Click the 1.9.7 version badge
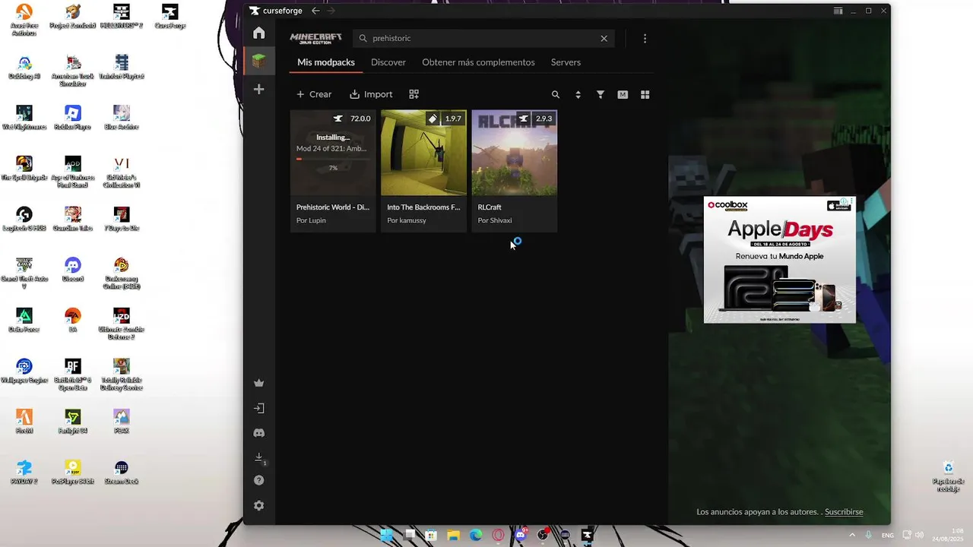 coord(445,119)
